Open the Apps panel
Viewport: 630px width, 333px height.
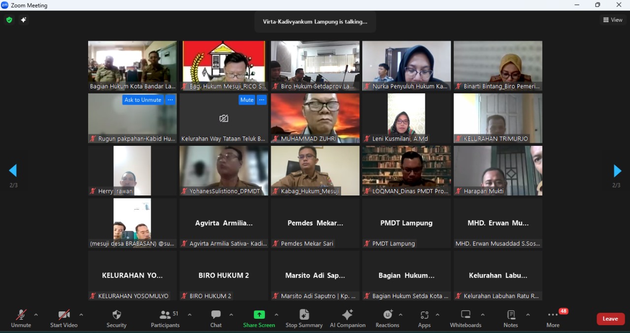pos(424,318)
